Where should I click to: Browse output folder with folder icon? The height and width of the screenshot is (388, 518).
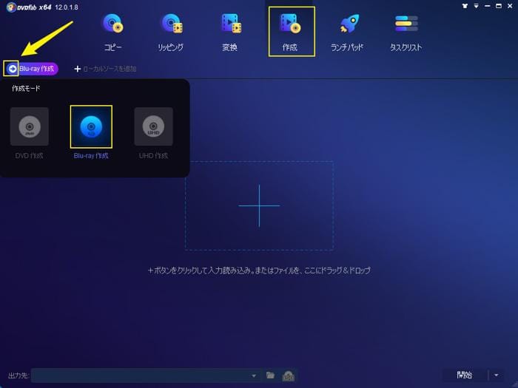[x=271, y=375]
